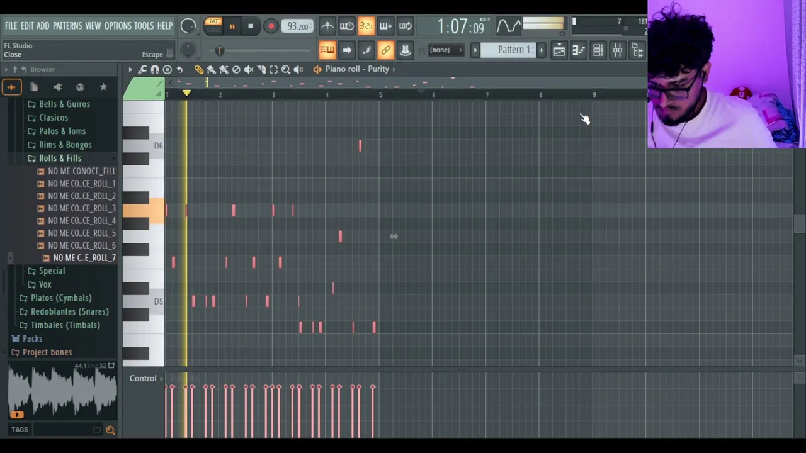Open the pattern selector arrow menu
Viewport: 806px width, 453px height.
[475, 50]
